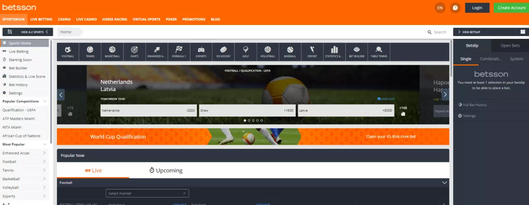Open the Table Tennis icon
The image size is (529, 205).
click(379, 52)
